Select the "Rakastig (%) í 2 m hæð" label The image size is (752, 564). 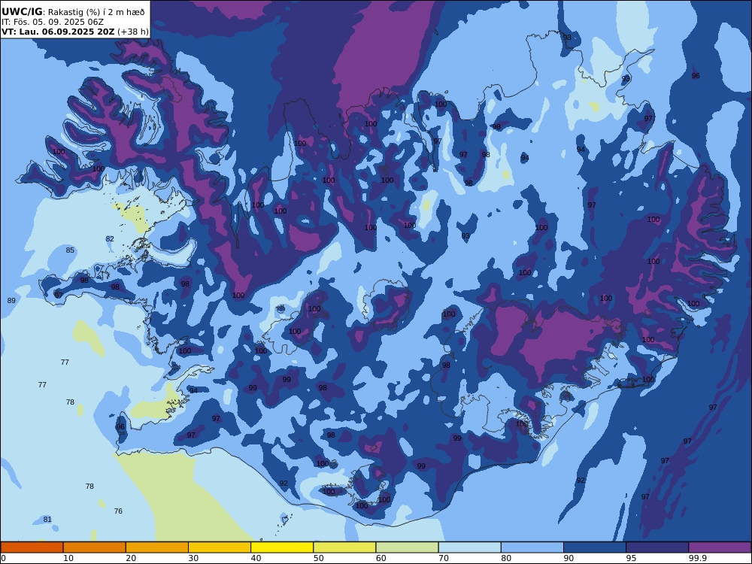point(96,13)
